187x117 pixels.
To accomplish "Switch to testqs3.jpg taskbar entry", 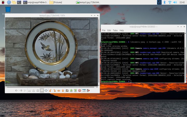I will 88,2.
